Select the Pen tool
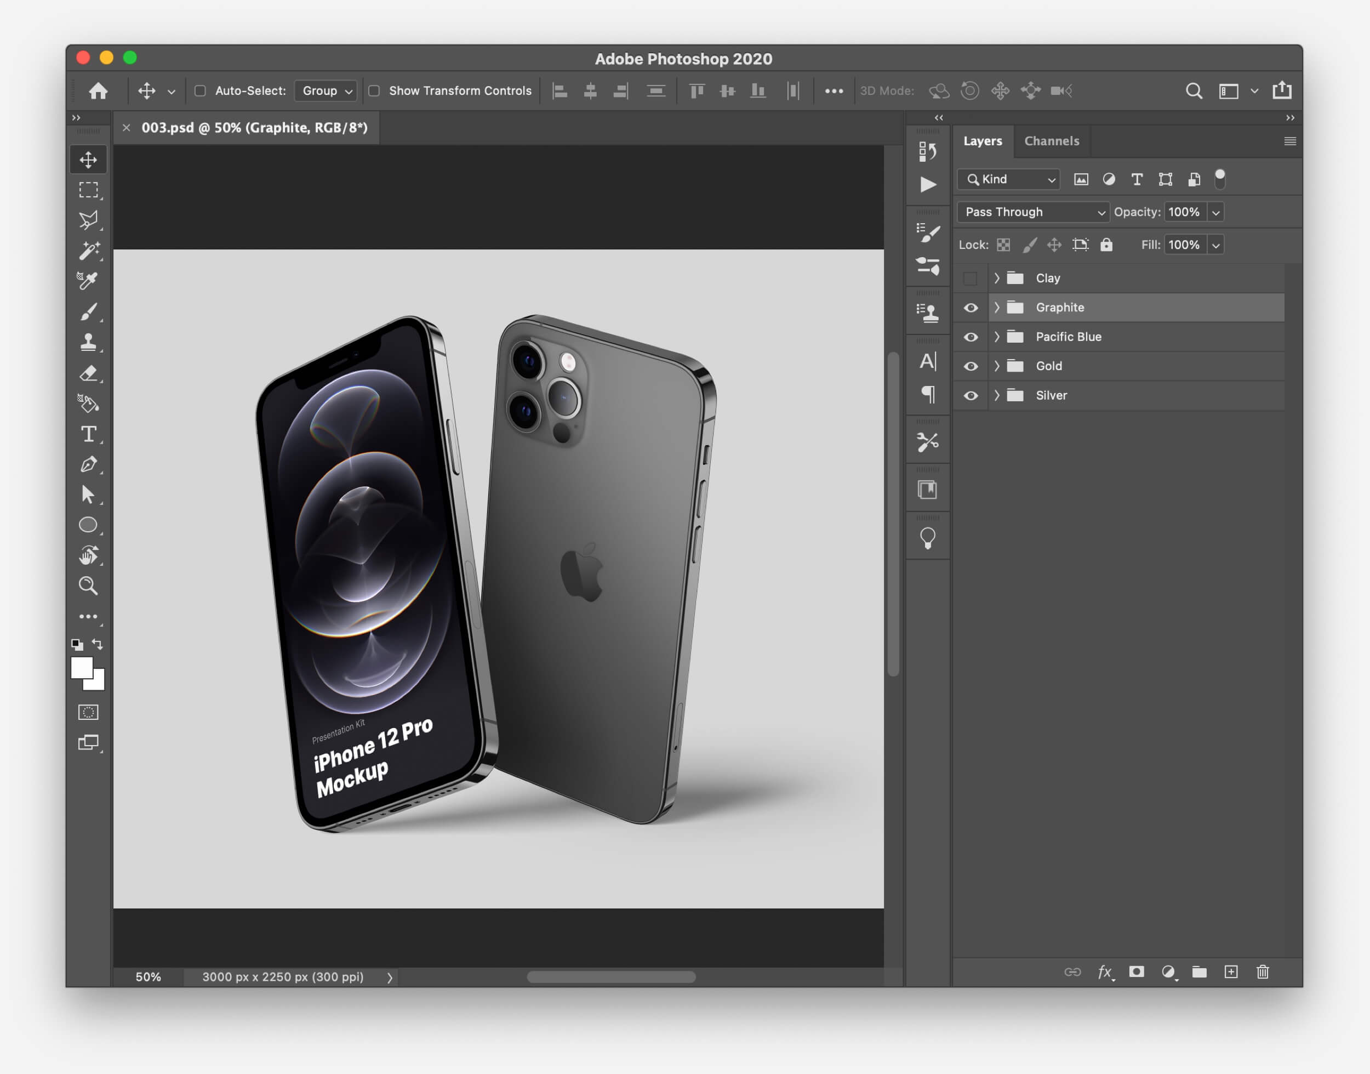 pos(88,464)
